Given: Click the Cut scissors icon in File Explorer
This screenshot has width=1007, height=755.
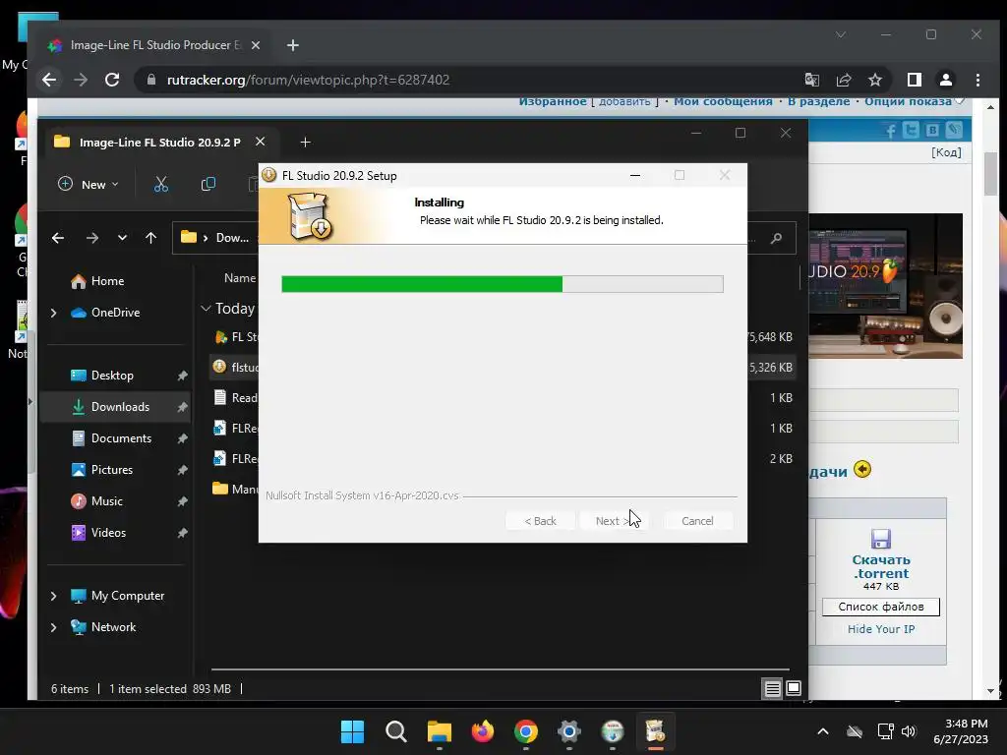Looking at the screenshot, I should click(161, 184).
